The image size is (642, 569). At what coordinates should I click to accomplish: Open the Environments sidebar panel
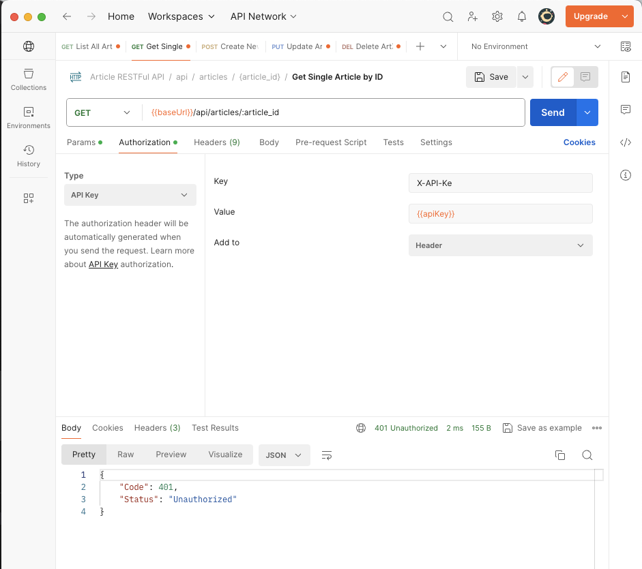coord(28,118)
